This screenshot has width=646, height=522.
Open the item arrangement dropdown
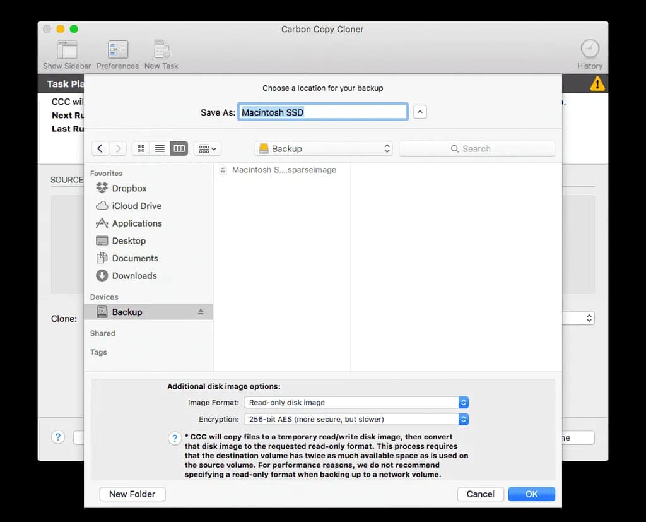coord(208,149)
